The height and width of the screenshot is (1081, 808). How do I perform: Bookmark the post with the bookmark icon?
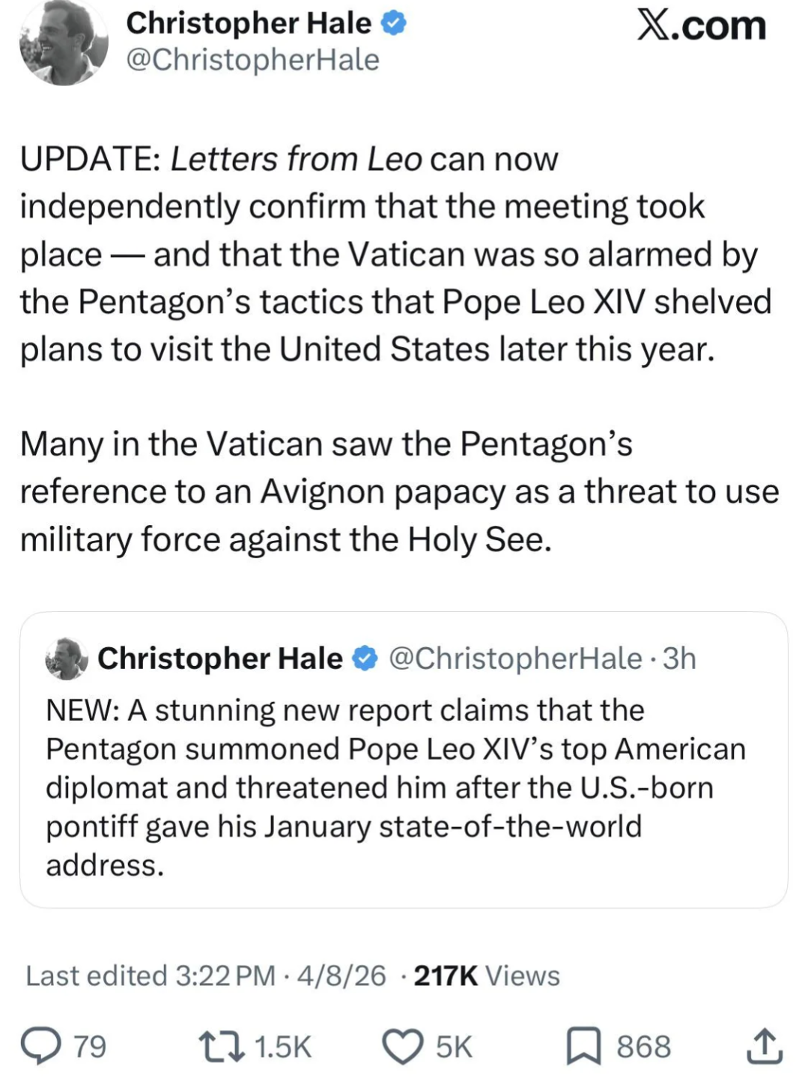pos(583,1046)
